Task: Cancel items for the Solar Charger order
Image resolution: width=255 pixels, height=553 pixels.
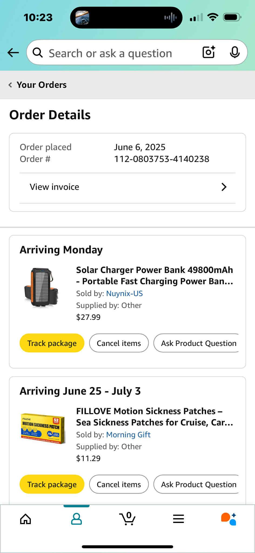Action: click(119, 343)
